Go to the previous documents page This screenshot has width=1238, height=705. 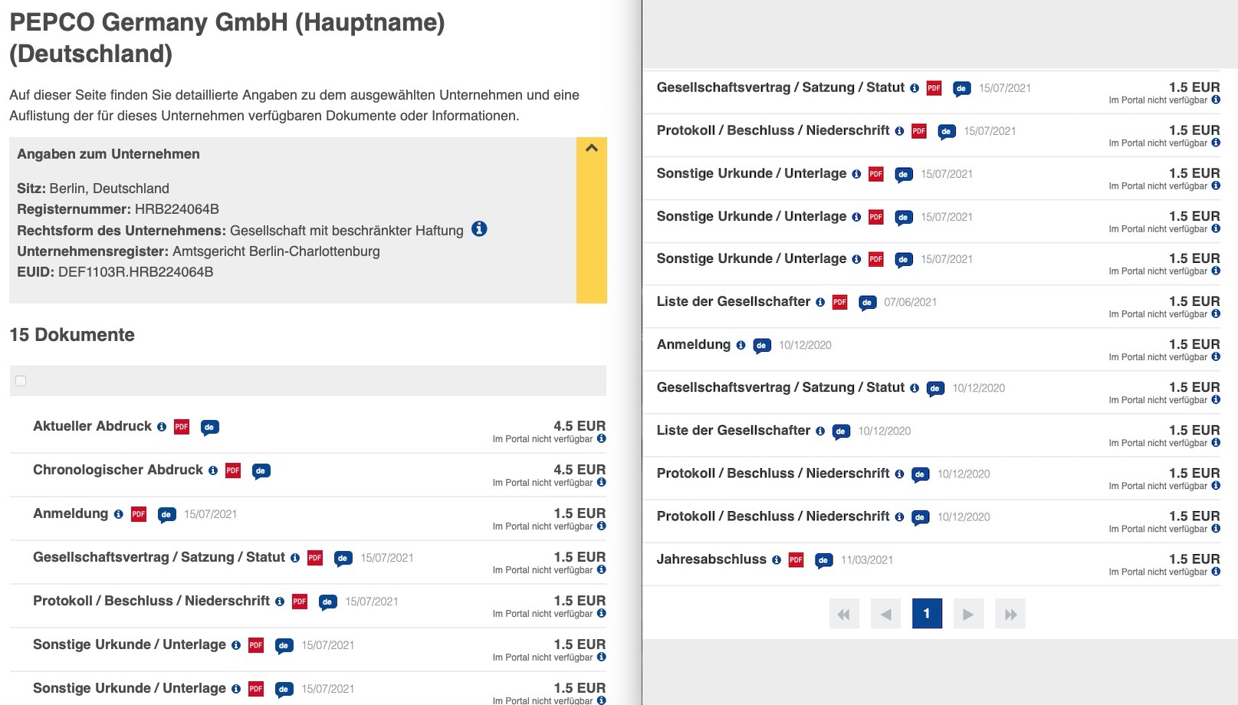coord(885,614)
